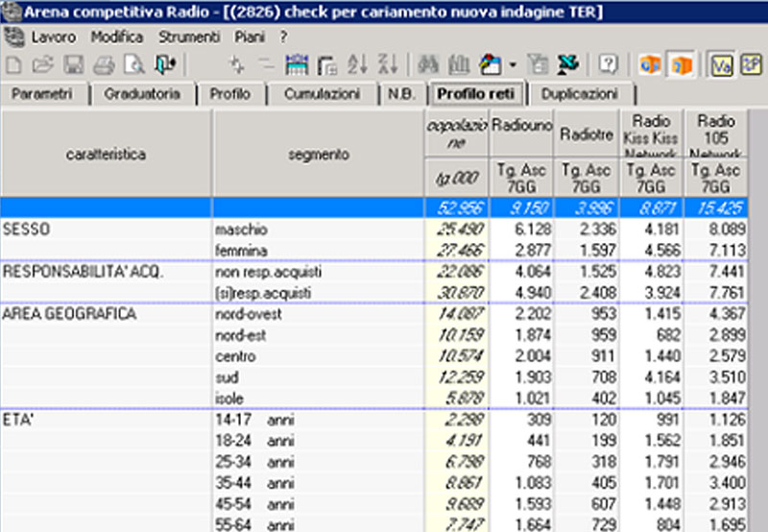Image resolution: width=768 pixels, height=532 pixels.
Task: Switch to the Duplicazioni tab
Action: point(579,94)
